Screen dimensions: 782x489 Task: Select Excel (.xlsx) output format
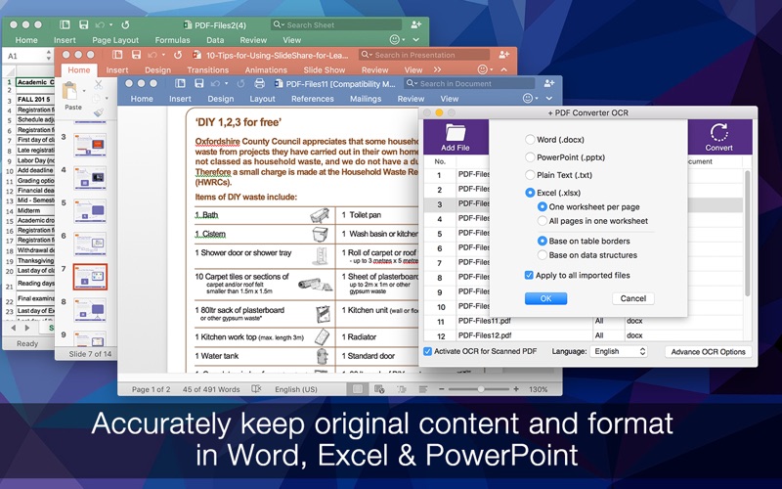pos(530,193)
